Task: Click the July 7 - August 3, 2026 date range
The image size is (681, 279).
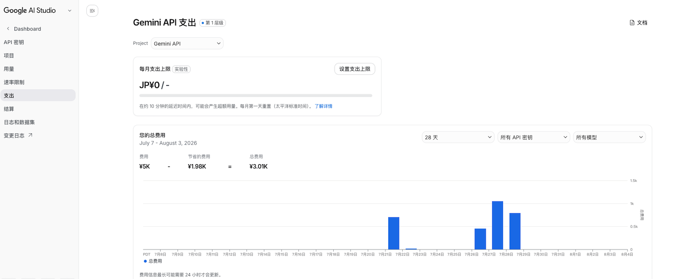Action: tap(168, 143)
